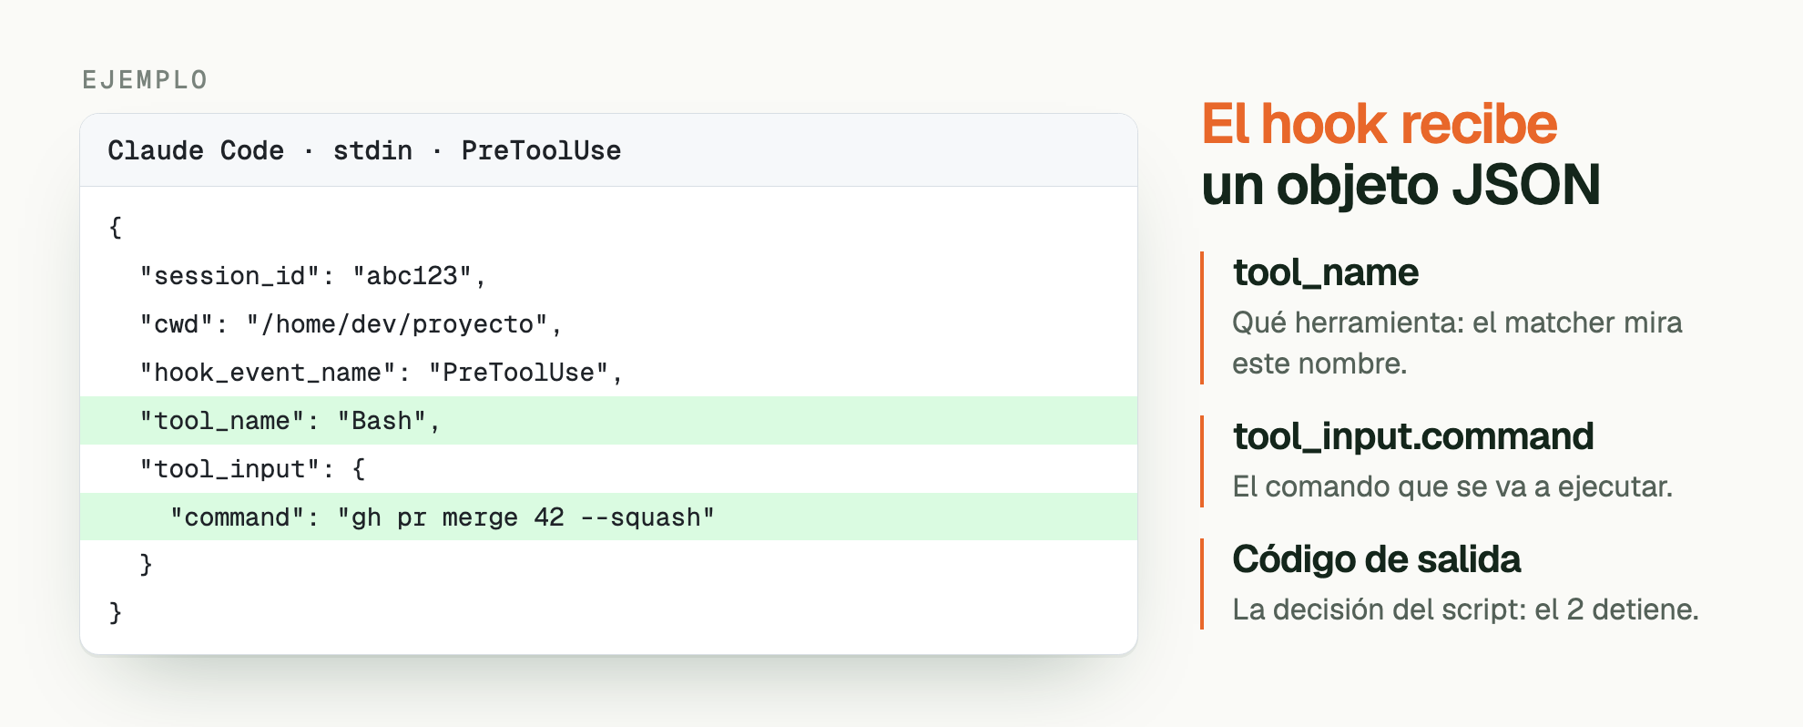The width and height of the screenshot is (1803, 727).
Task: Click the text 'El comando que se va a ejecutar.'
Action: [1452, 486]
